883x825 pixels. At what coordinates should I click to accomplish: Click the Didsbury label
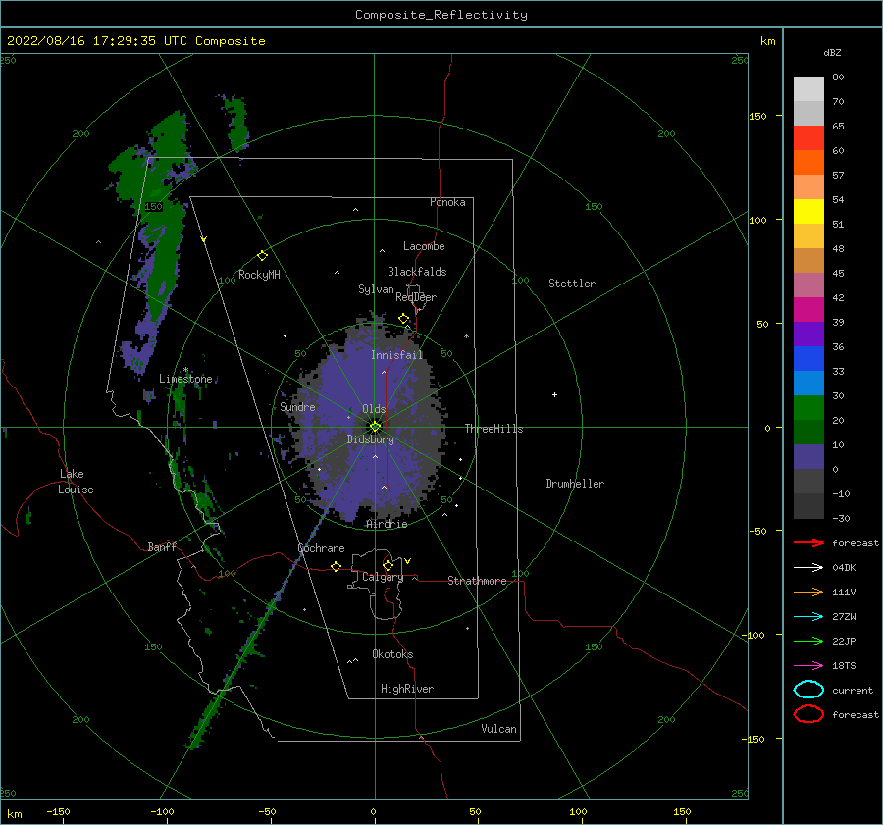click(371, 439)
